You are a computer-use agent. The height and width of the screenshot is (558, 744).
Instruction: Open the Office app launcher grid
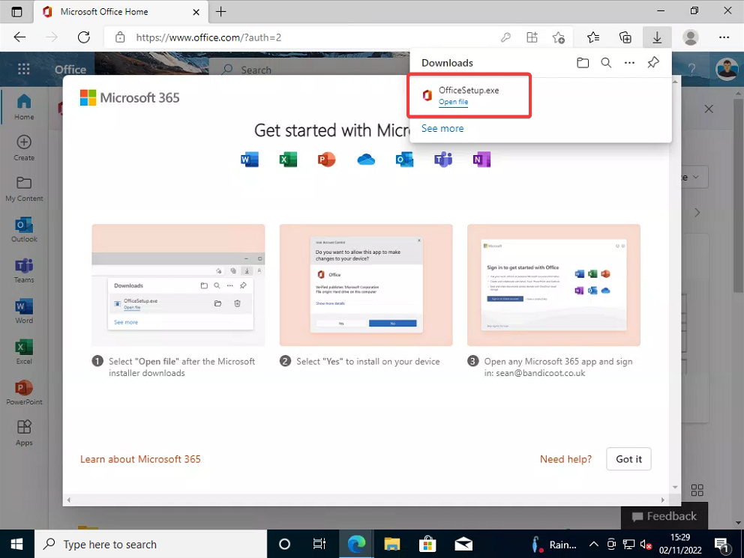click(23, 70)
